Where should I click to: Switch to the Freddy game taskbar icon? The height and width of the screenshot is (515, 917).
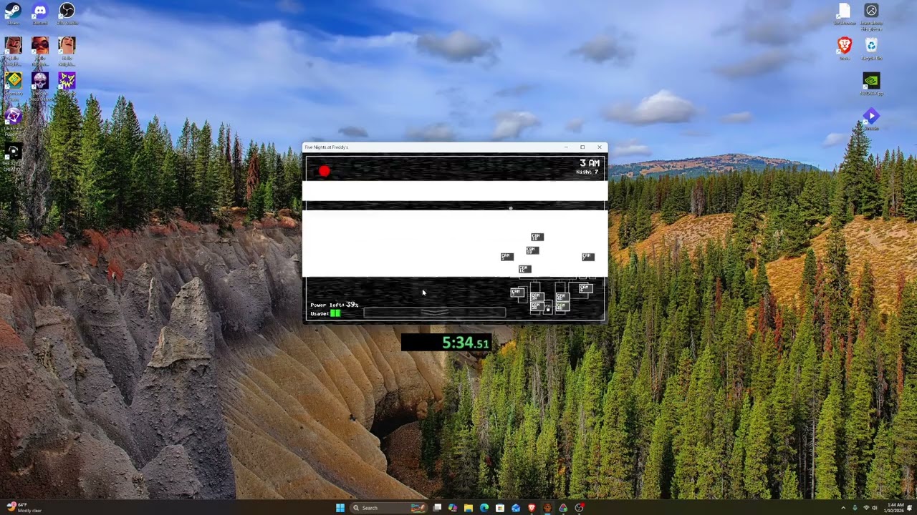point(547,508)
